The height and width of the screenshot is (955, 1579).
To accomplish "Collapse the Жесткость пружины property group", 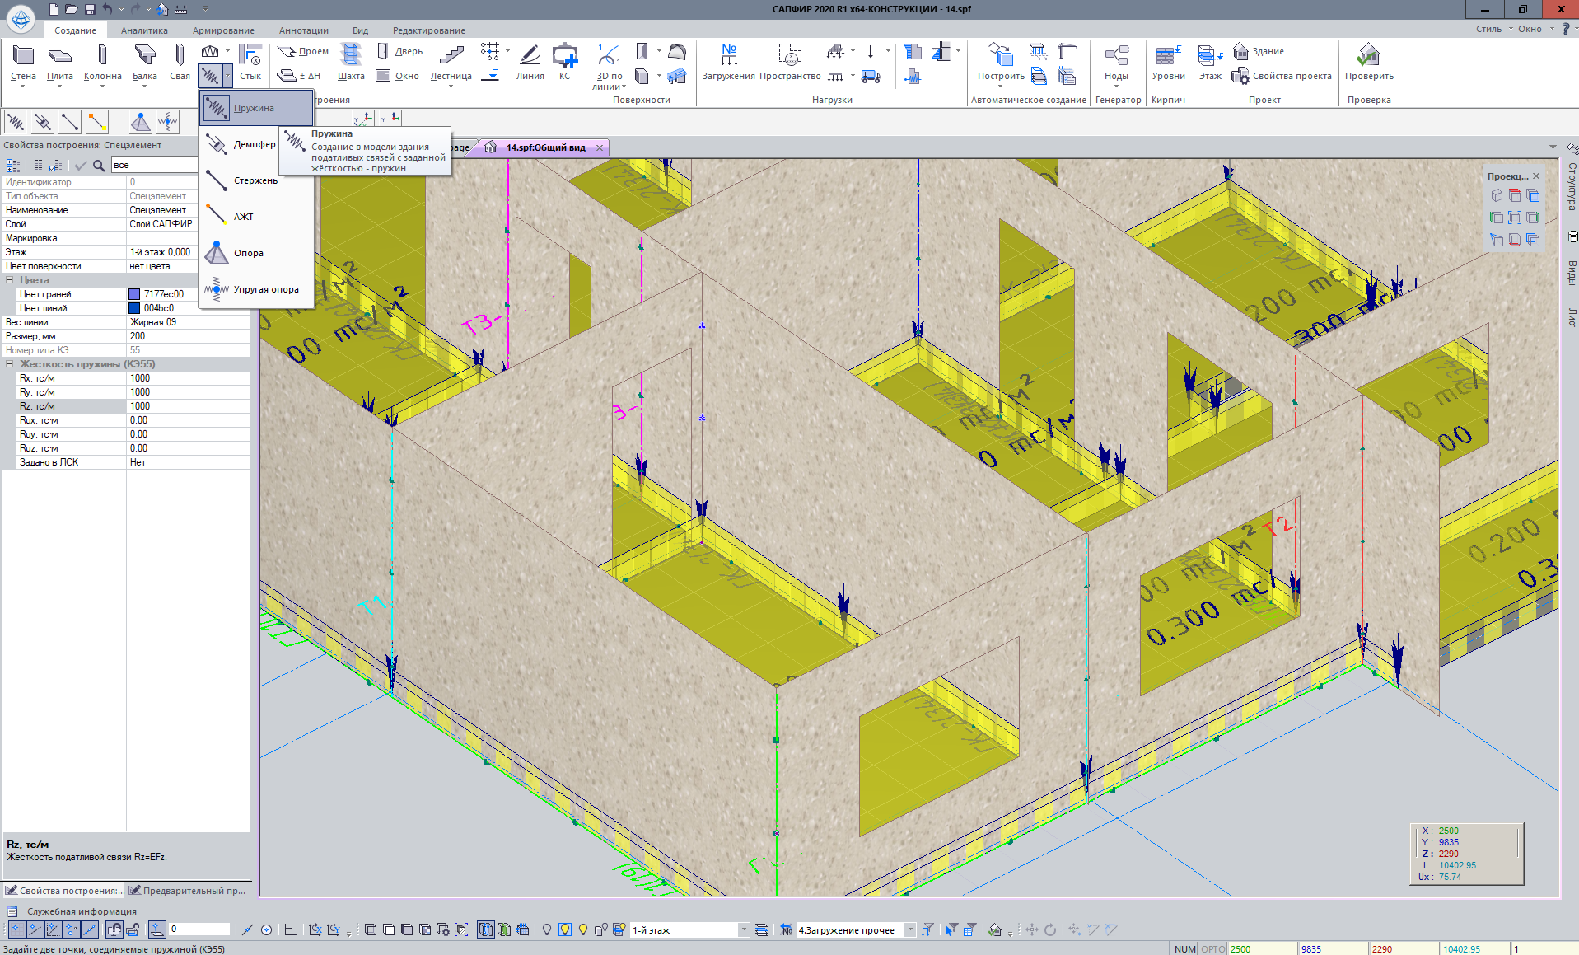I will click(x=10, y=364).
